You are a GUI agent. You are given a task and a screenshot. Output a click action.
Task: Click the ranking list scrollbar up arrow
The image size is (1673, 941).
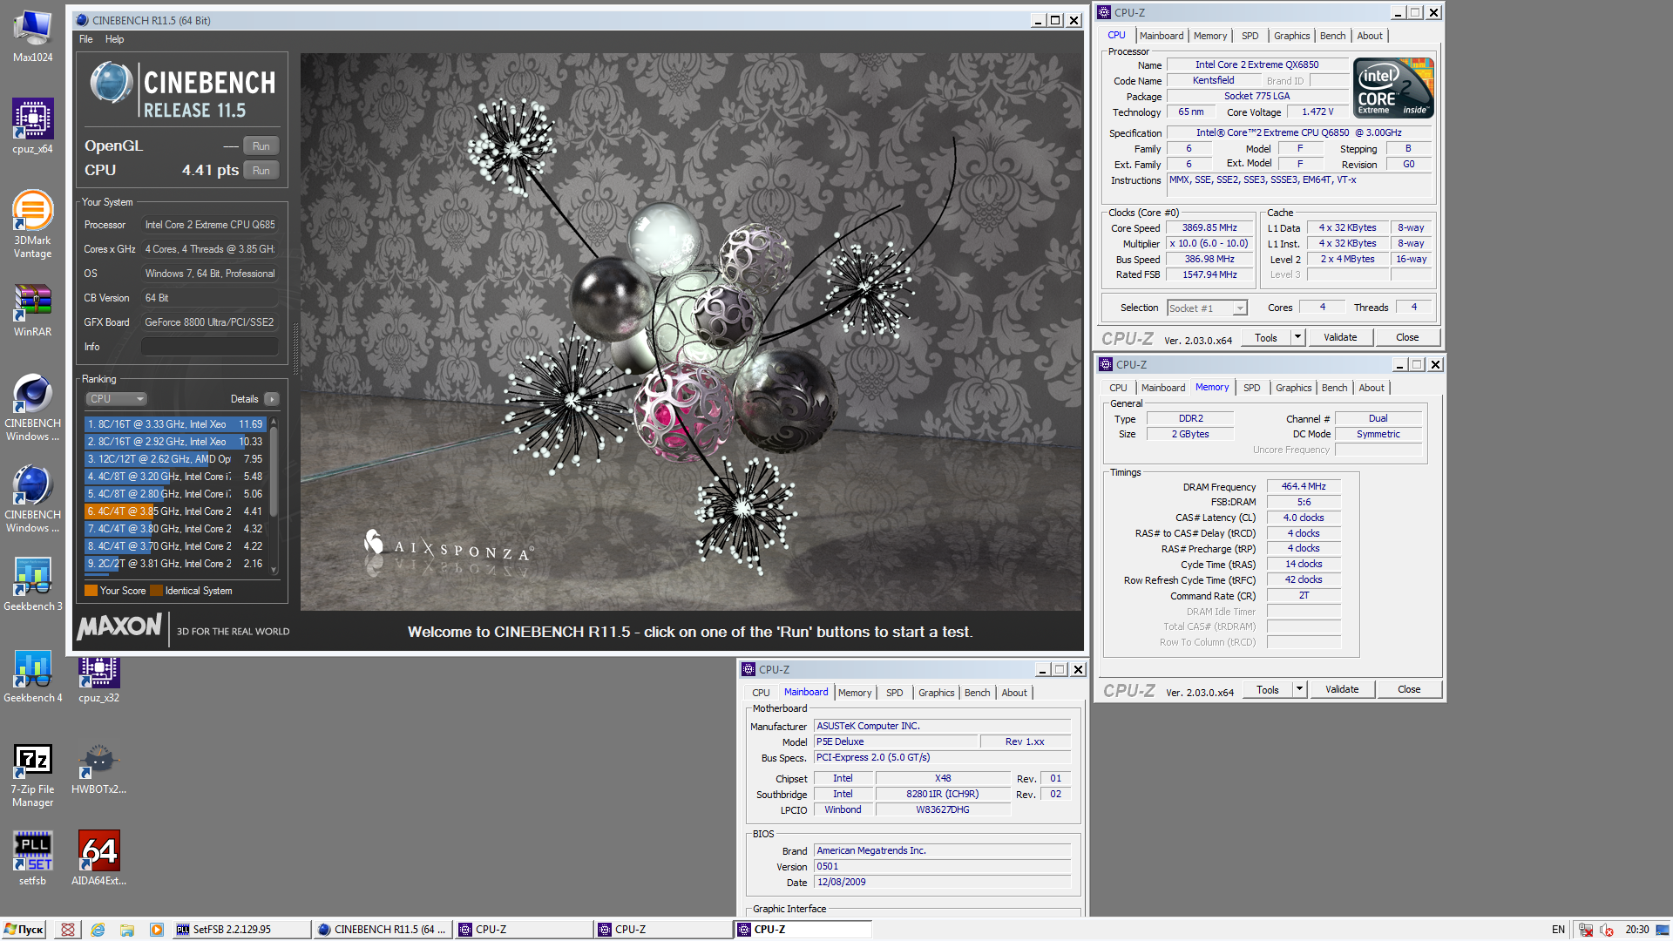[274, 422]
